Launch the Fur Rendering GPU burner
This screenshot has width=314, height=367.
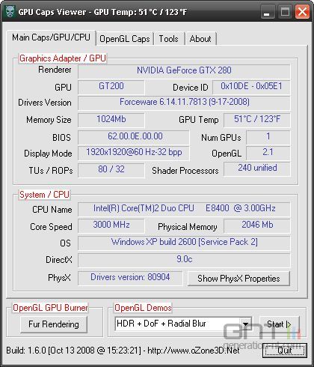54,324
